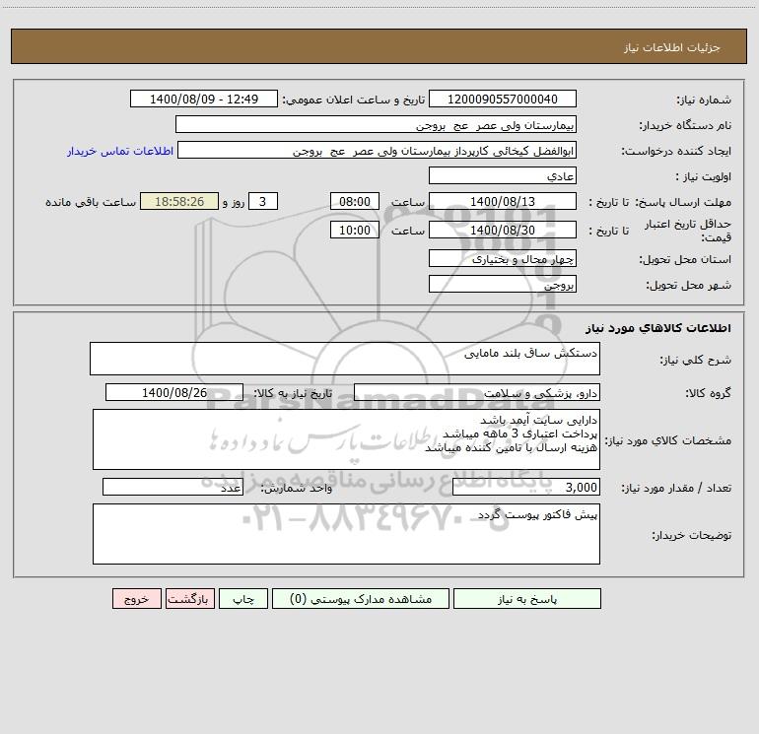Image resolution: width=759 pixels, height=734 pixels.
Task: Click the چاپ print button
Action: 243,598
